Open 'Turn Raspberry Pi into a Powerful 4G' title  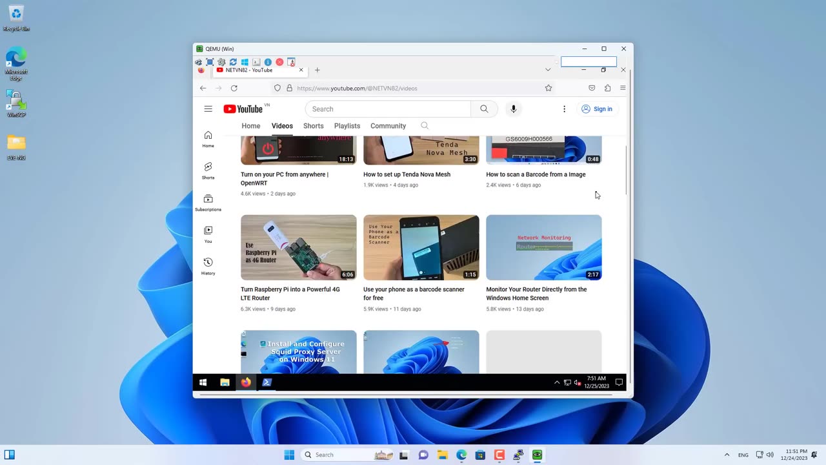click(x=290, y=294)
